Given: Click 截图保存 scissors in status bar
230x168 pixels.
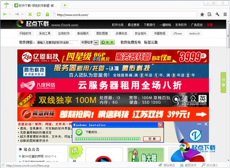Looking at the screenshot, I should [x=188, y=165].
